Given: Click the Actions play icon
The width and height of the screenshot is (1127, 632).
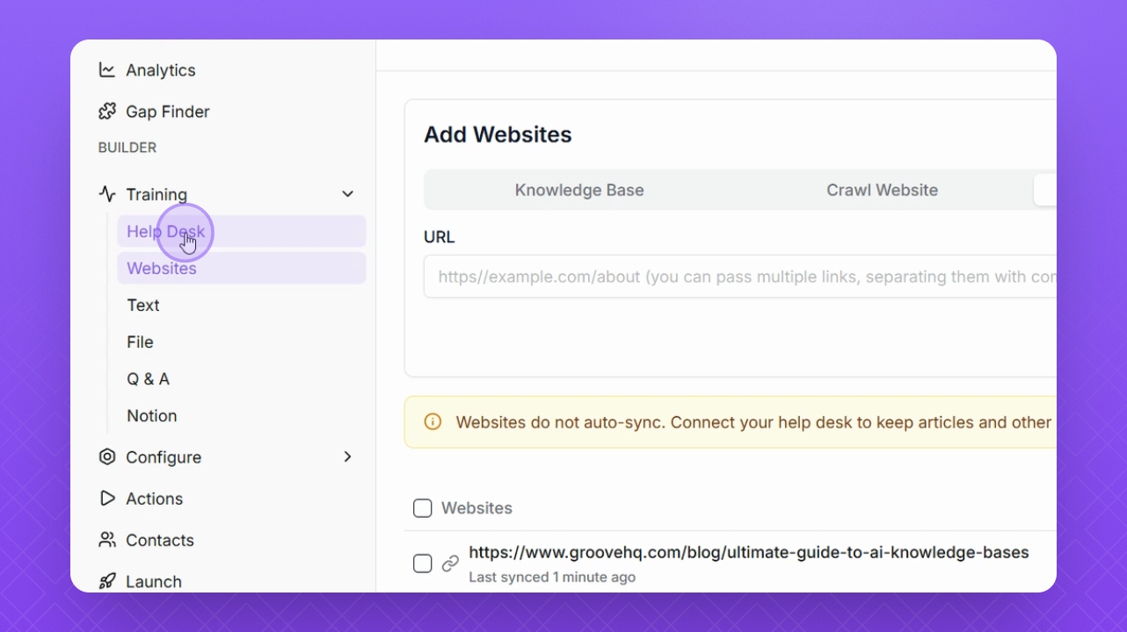Looking at the screenshot, I should coord(107,499).
